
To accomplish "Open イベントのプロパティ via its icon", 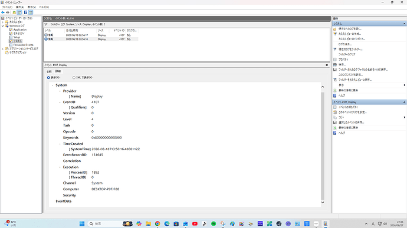I will point(335,107).
